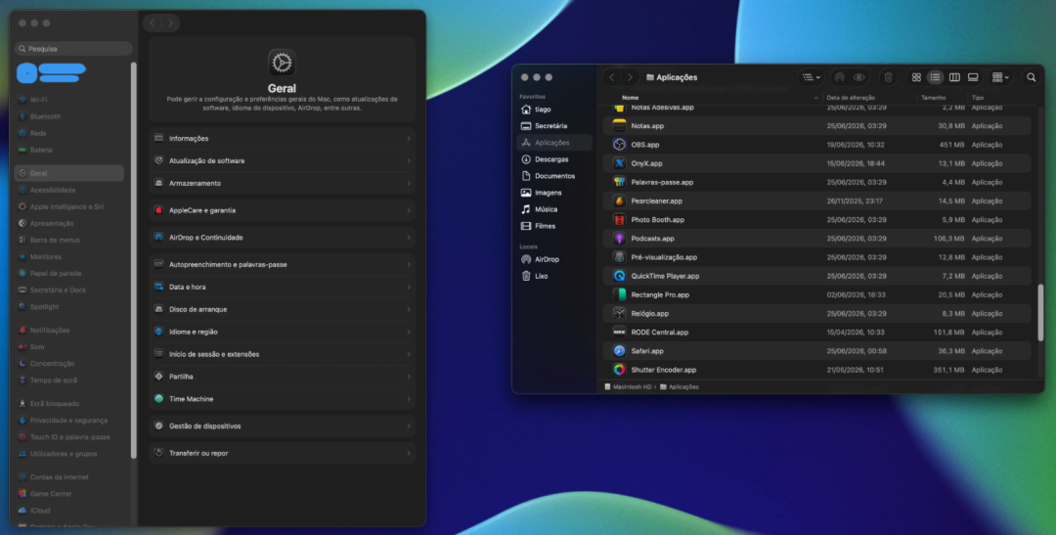Open Data e hora settings row
The image size is (1056, 535).
point(283,287)
